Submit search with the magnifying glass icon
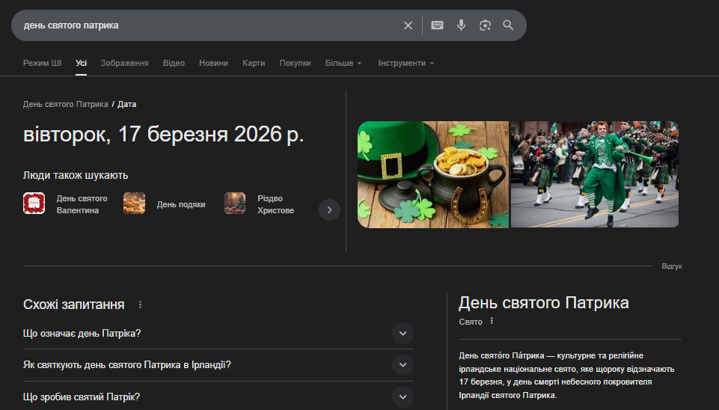 pyautogui.click(x=508, y=25)
